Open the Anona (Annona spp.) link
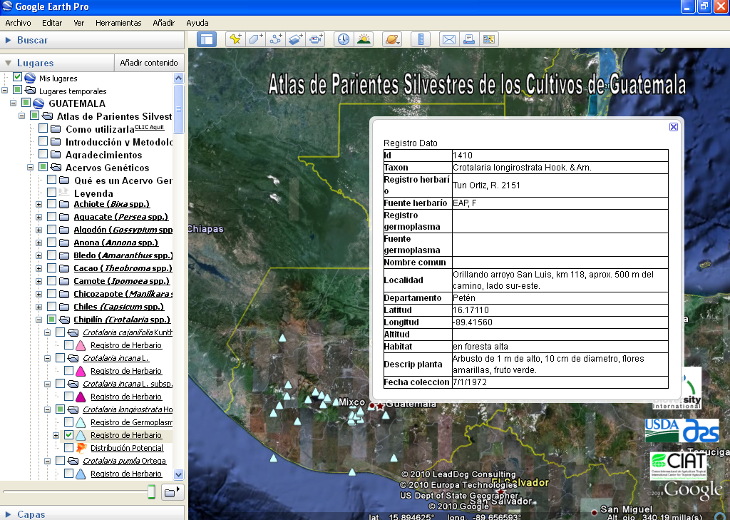Viewport: 730px width, 520px height. tap(116, 243)
